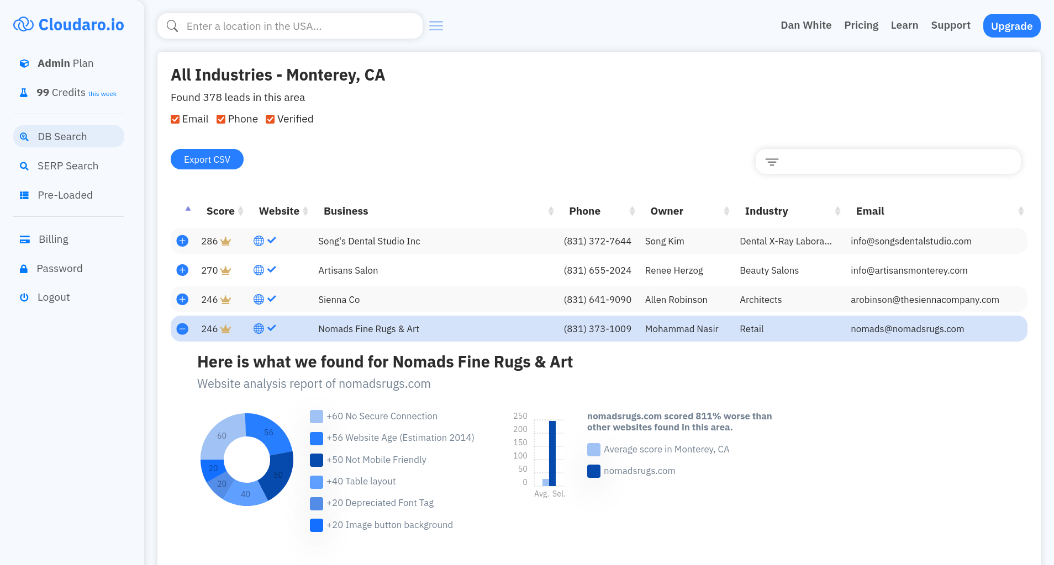
Task: Click the Cloudaro.io cloud logo icon
Action: pyautogui.click(x=23, y=24)
